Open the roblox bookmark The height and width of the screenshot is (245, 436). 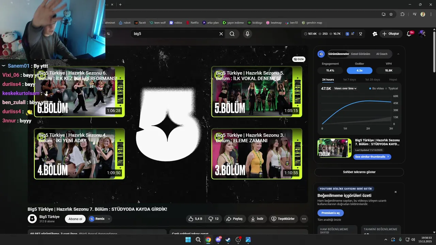point(176,23)
